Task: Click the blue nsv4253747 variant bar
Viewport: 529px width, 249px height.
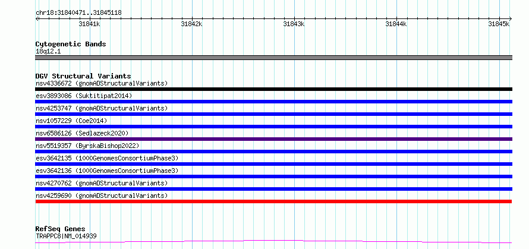Action: pos(273,114)
